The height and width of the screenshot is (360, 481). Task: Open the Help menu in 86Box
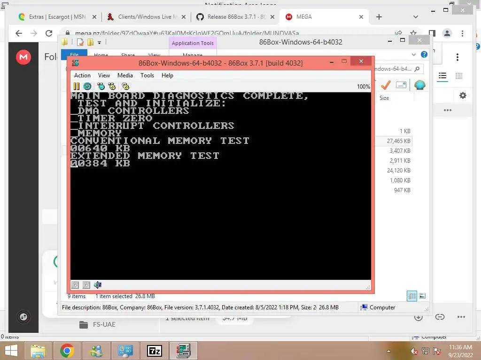click(x=167, y=75)
